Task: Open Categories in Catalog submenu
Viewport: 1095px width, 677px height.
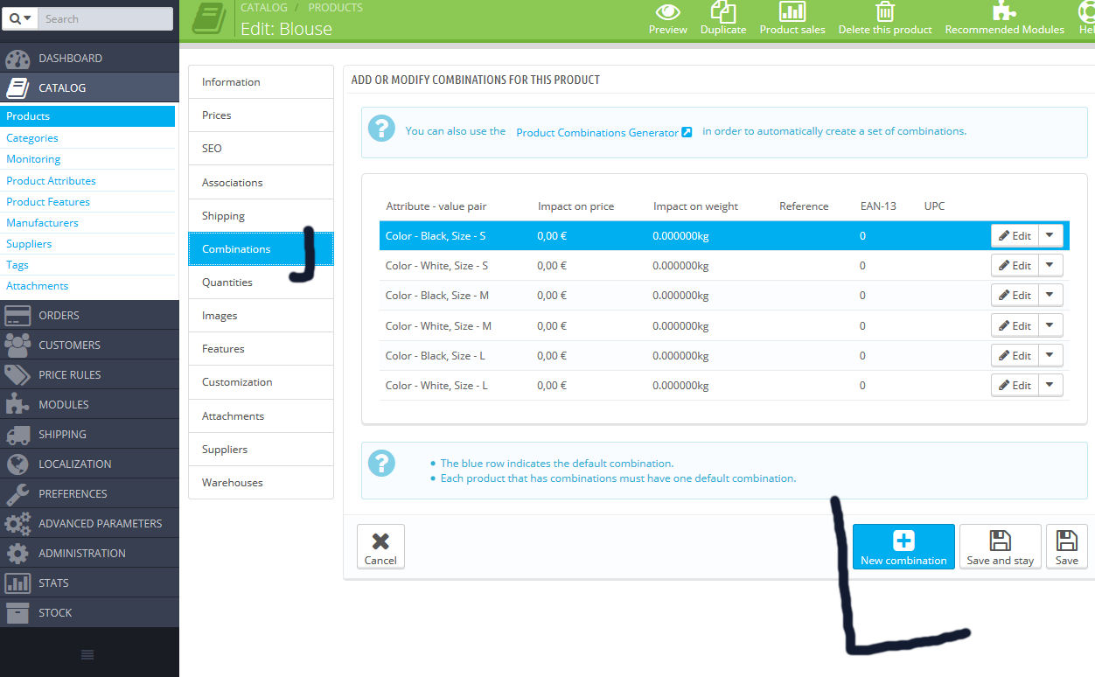Action: click(x=32, y=138)
